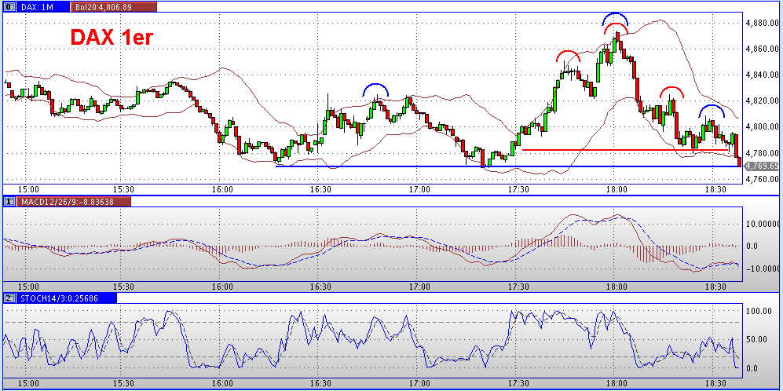Click the 18:30 time label under the price chart
The width and height of the screenshot is (783, 391).
[x=715, y=189]
